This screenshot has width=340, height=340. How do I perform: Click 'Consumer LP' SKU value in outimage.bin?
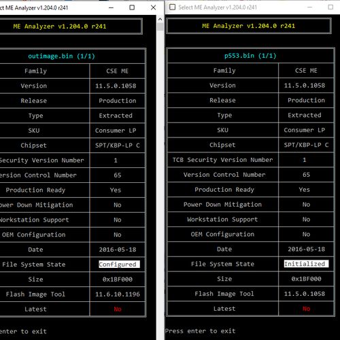(116, 131)
